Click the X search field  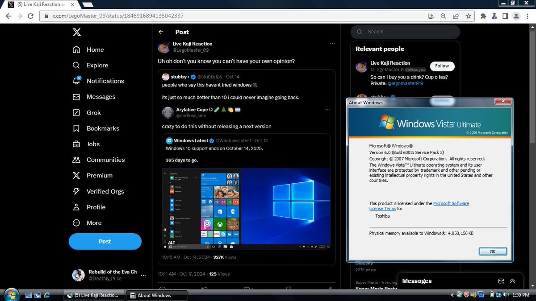(406, 32)
